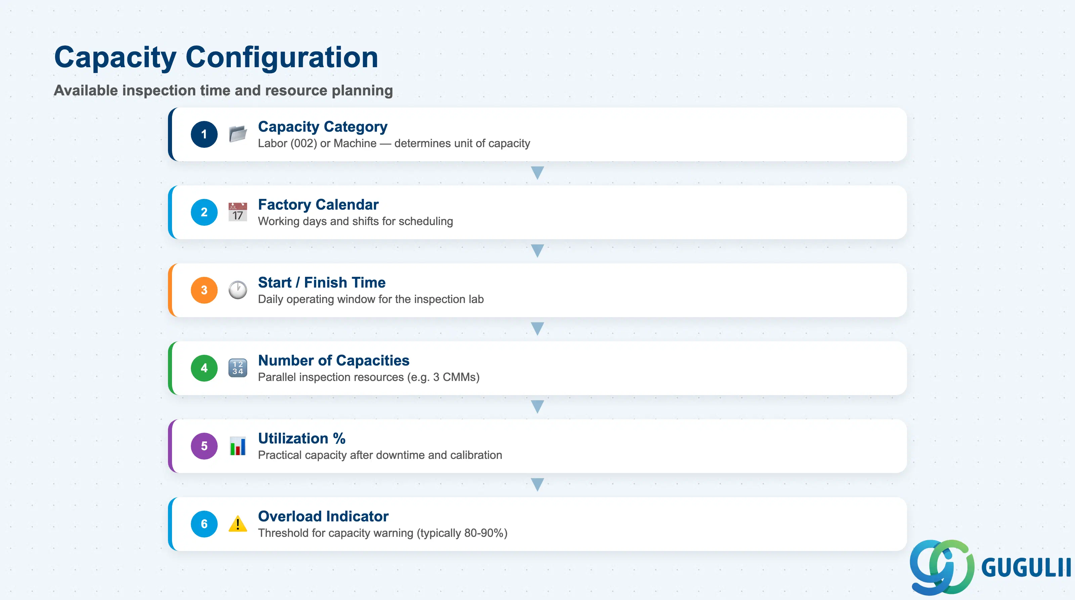Click the Capacity Configuration title

[216, 57]
